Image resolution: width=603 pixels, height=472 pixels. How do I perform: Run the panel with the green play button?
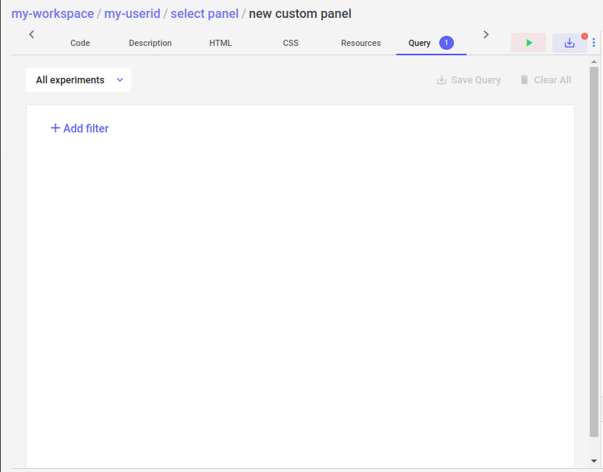point(528,43)
